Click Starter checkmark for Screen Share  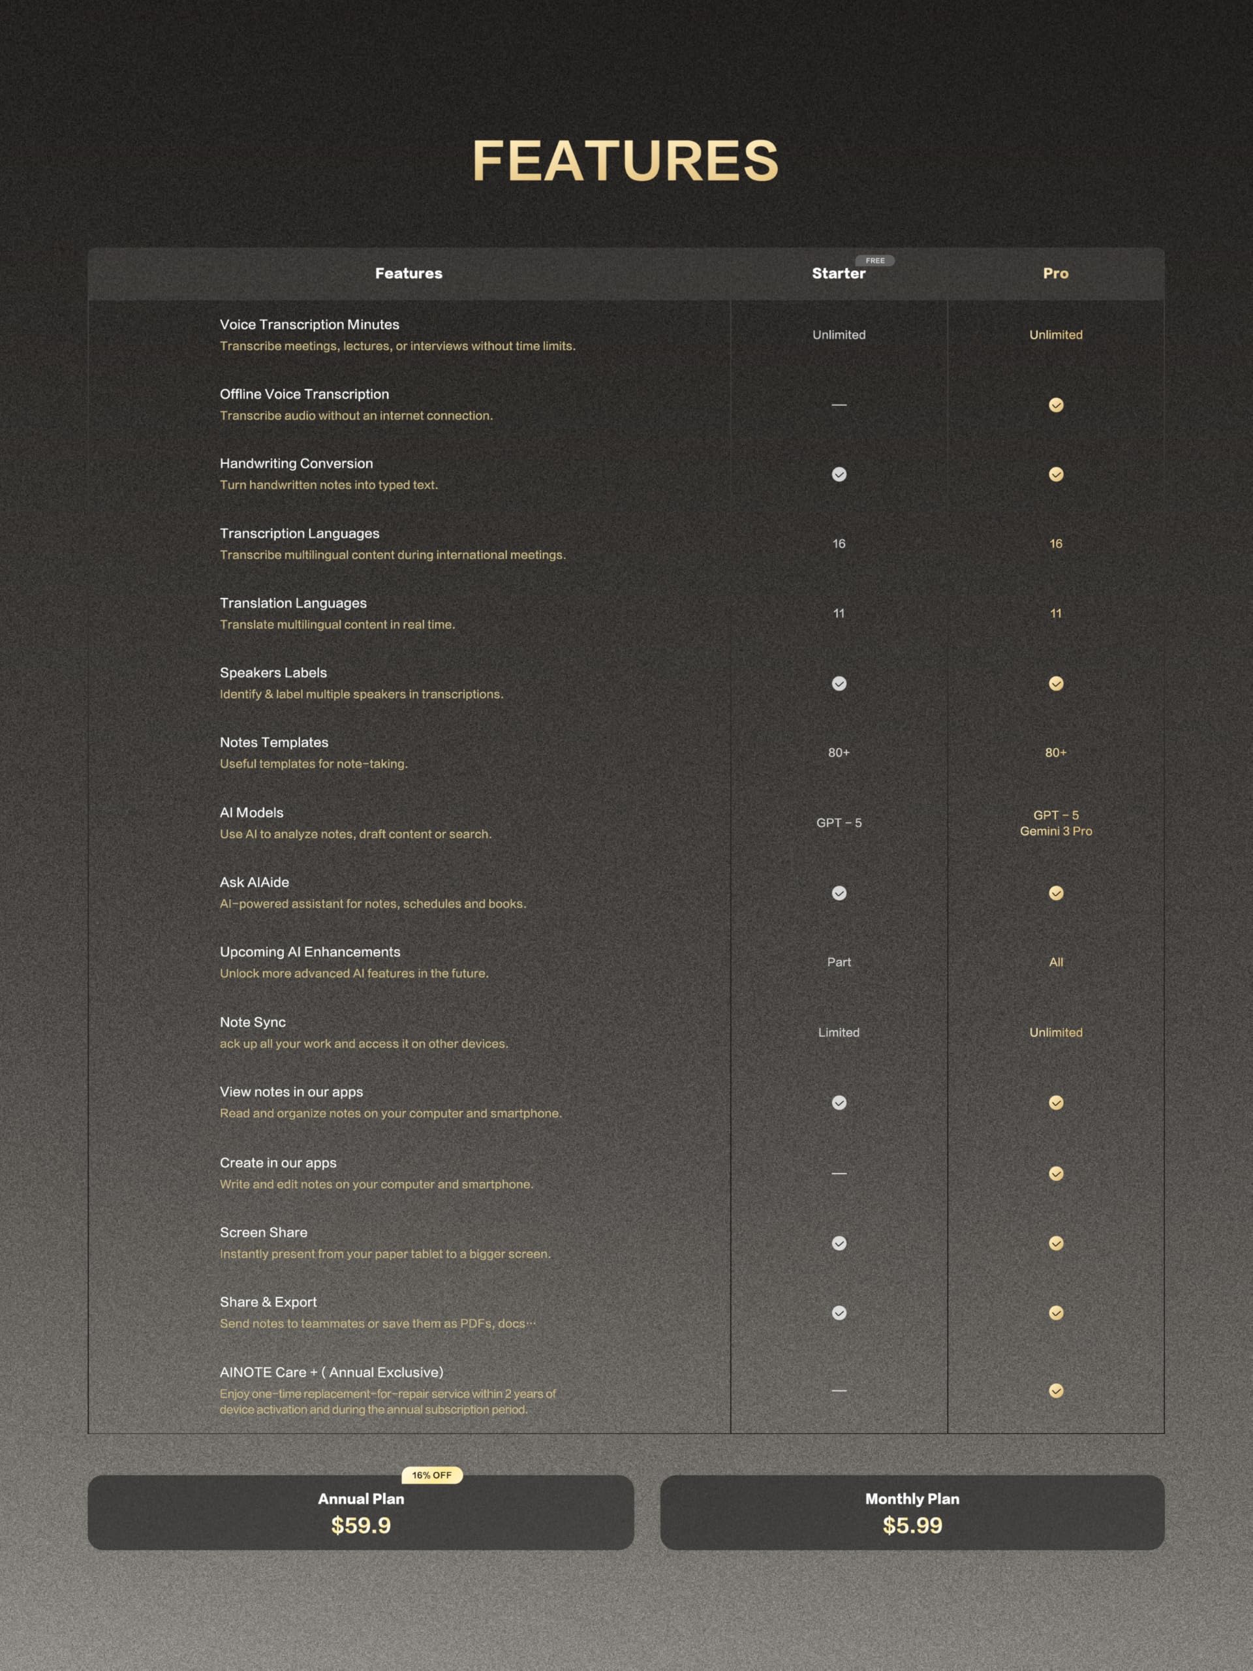839,1243
